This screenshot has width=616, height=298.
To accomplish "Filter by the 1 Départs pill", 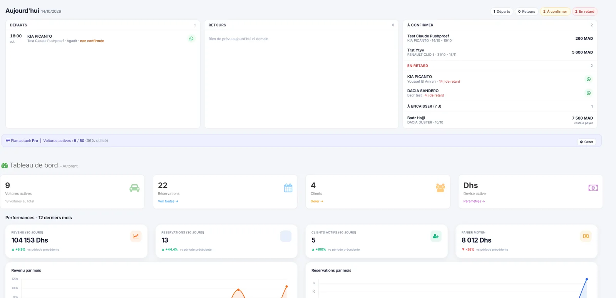I will [502, 12].
